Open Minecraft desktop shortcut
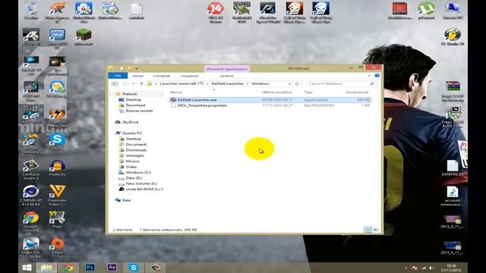This screenshot has height=273, width=486. 84,37
